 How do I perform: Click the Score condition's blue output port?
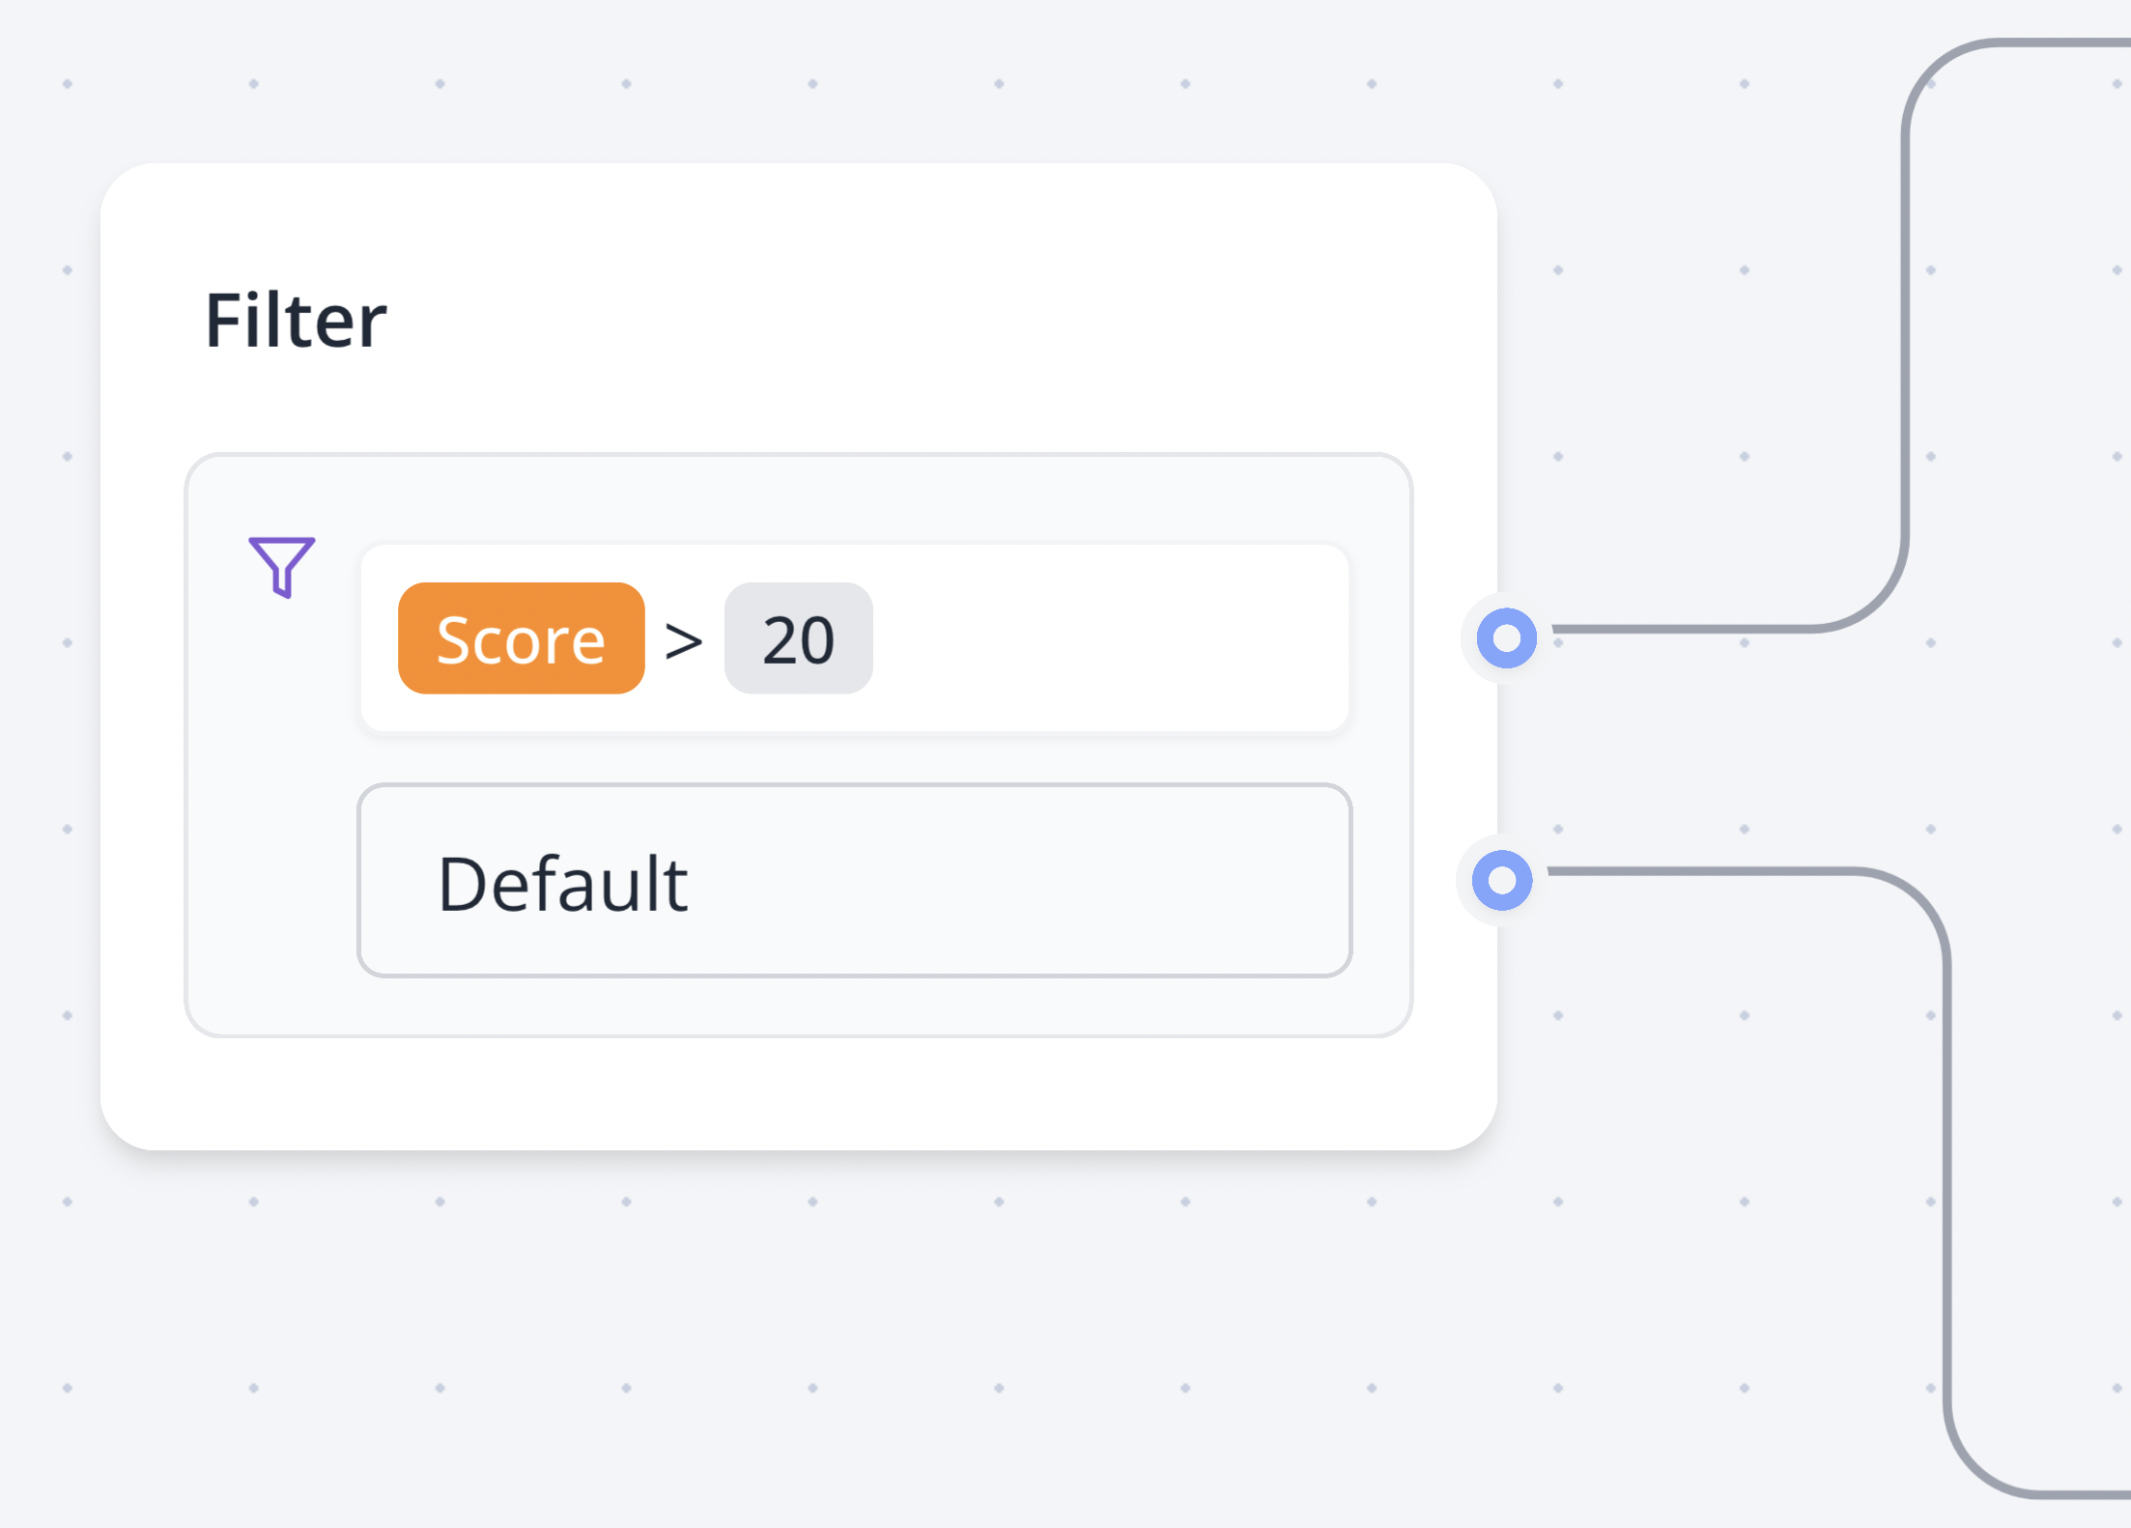click(1506, 638)
